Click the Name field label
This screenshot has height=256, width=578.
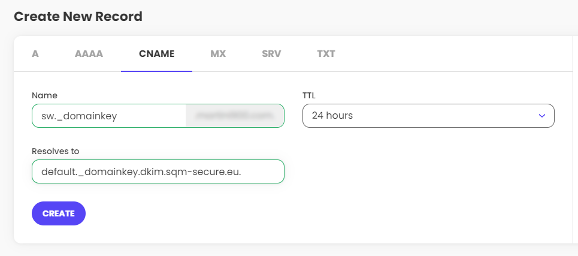click(x=44, y=95)
